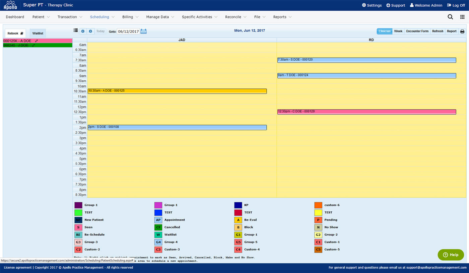Expand the Billing dropdown menu
The width and height of the screenshot is (469, 273).
pyautogui.click(x=130, y=17)
